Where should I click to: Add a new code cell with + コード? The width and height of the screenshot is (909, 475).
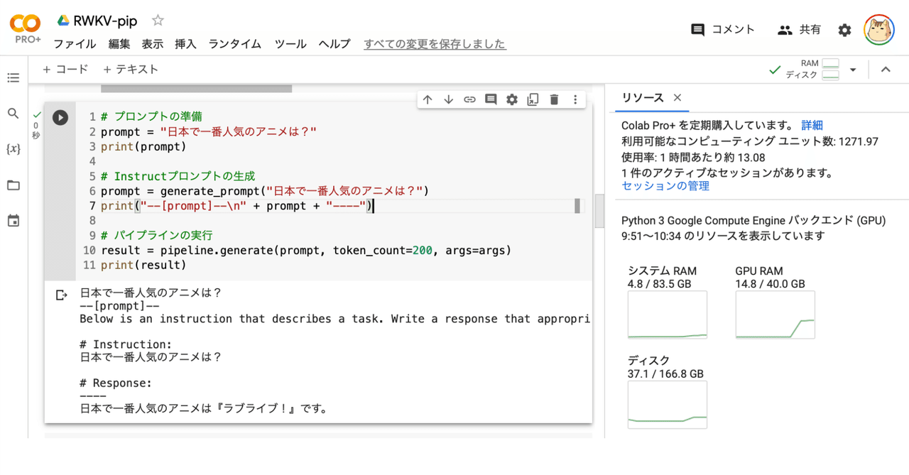tap(65, 69)
